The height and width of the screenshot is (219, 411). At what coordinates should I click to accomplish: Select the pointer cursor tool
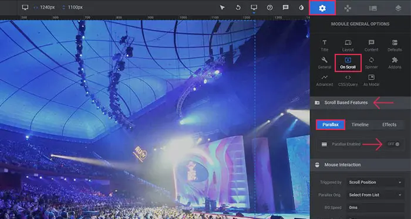[223, 7]
